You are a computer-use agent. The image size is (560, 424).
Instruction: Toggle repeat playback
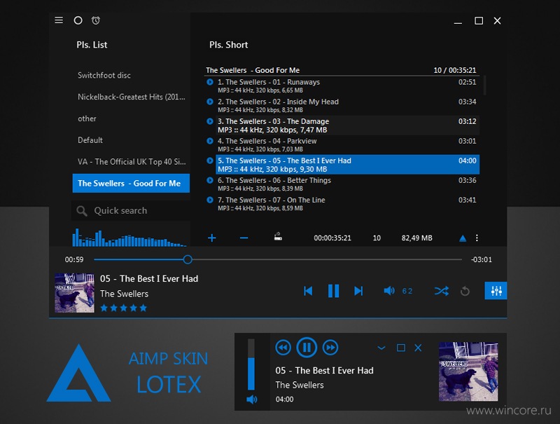click(465, 291)
